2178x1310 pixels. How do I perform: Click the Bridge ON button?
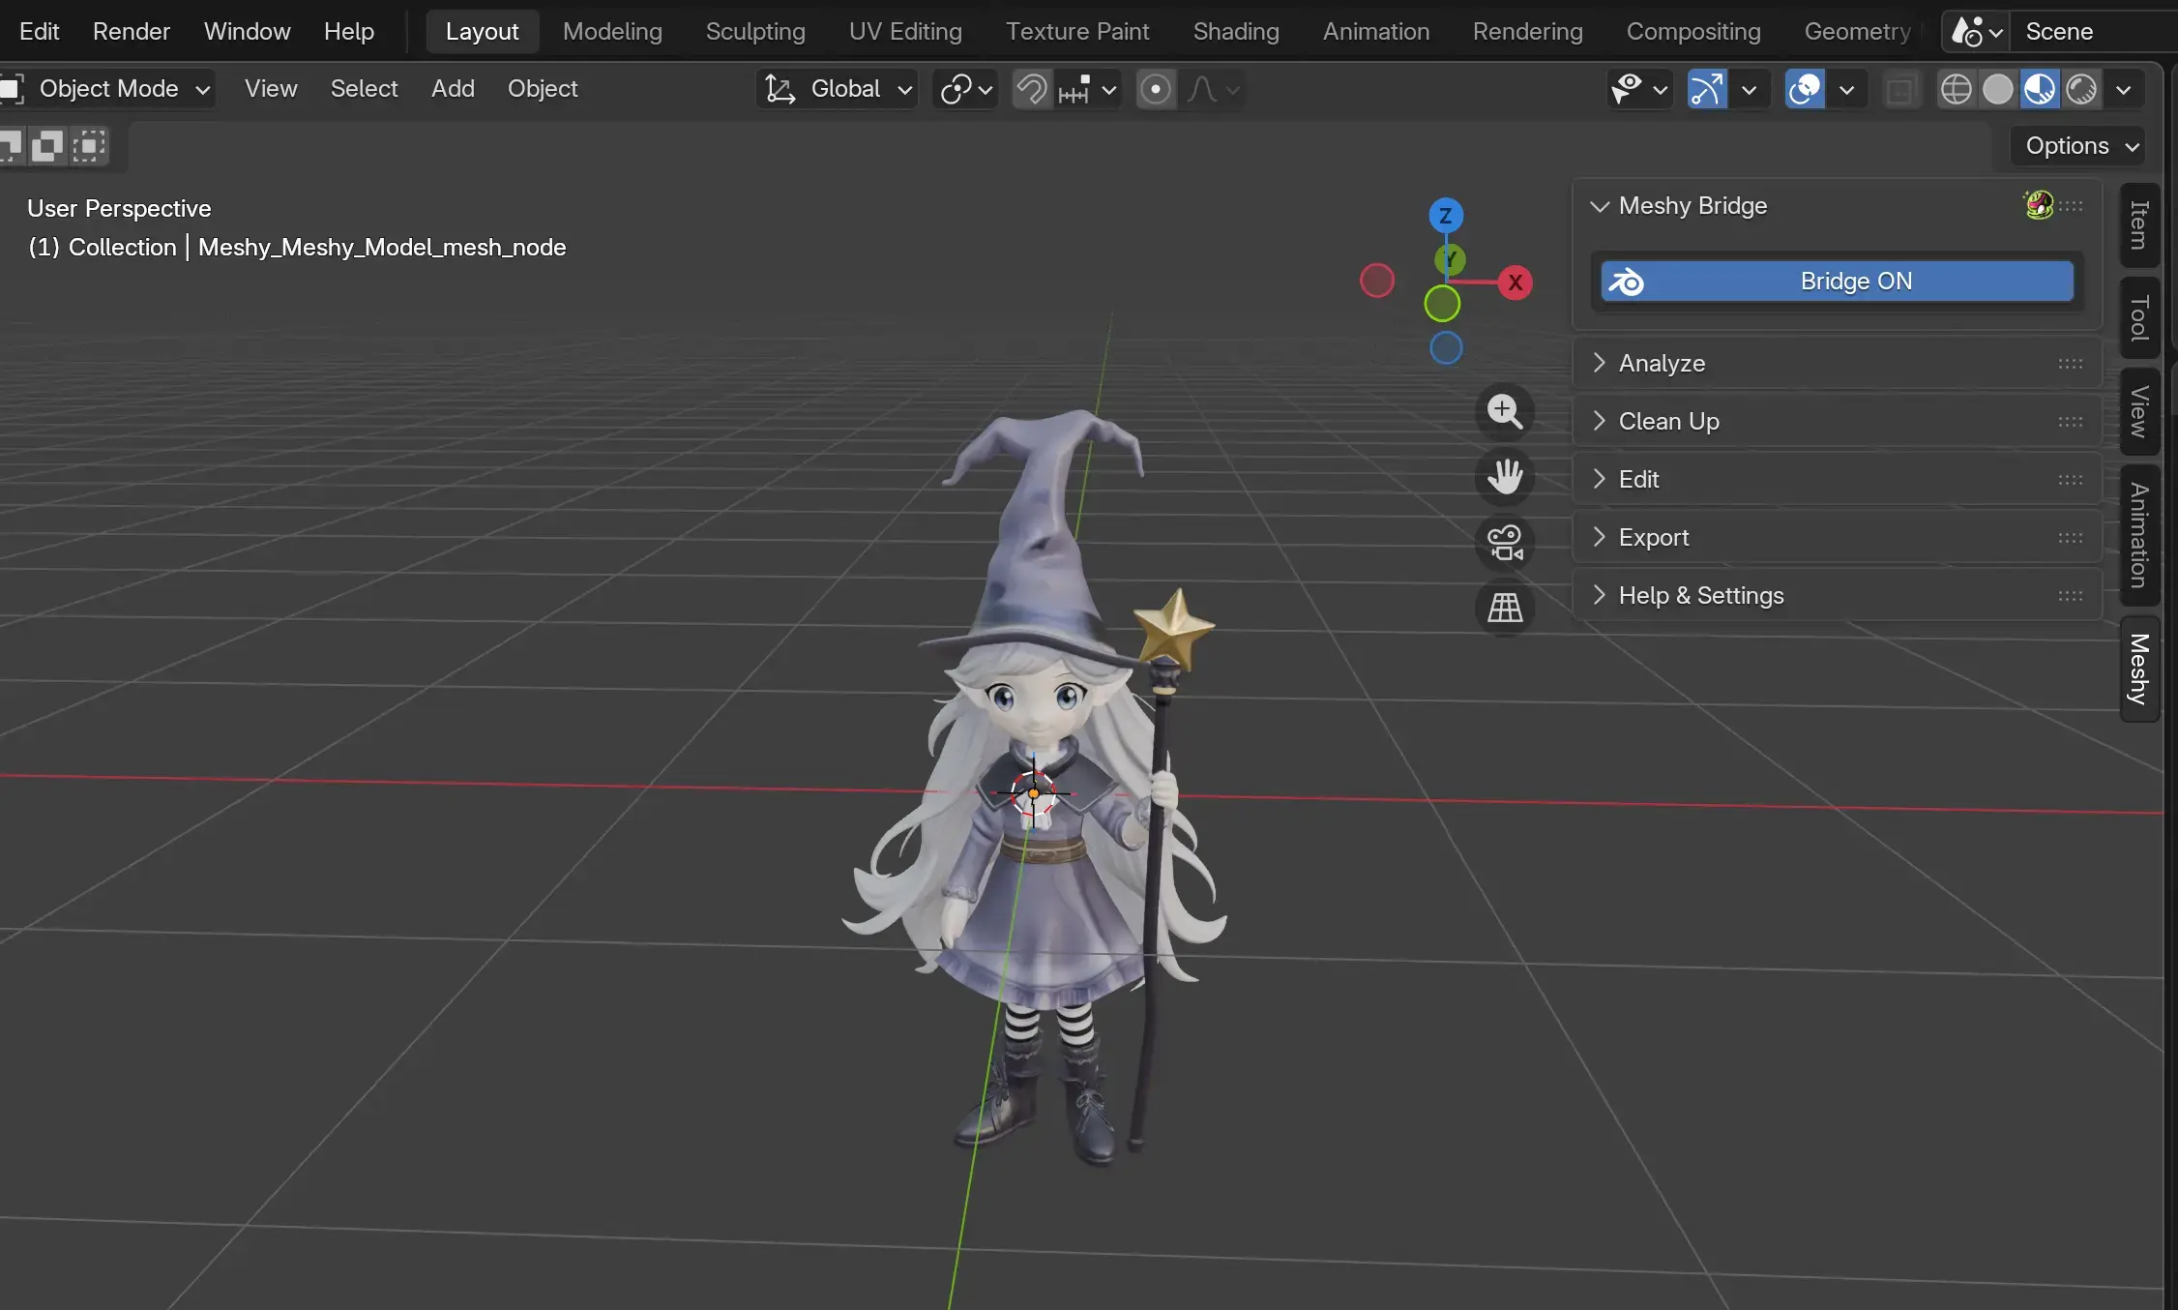click(x=1837, y=282)
